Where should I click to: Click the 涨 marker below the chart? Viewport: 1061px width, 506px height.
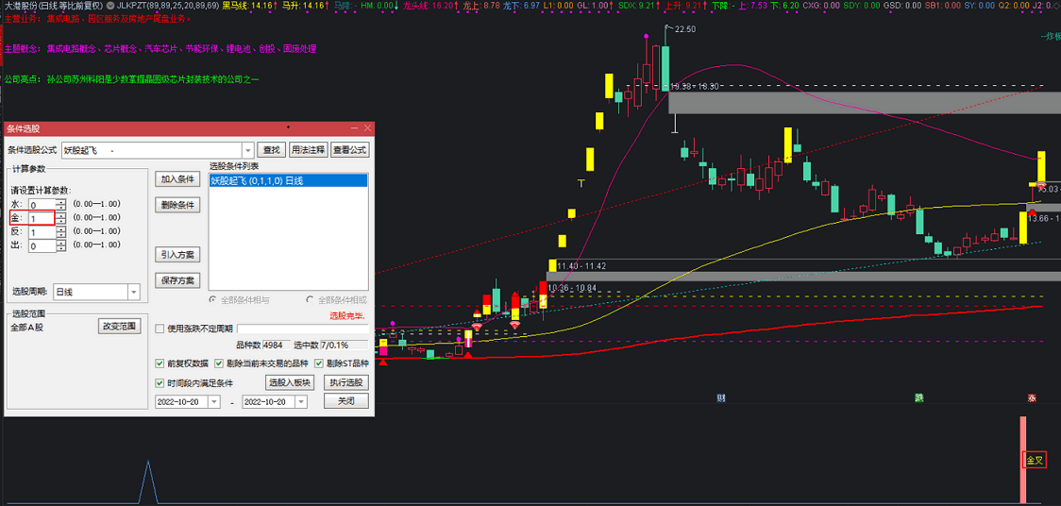(x=1033, y=397)
